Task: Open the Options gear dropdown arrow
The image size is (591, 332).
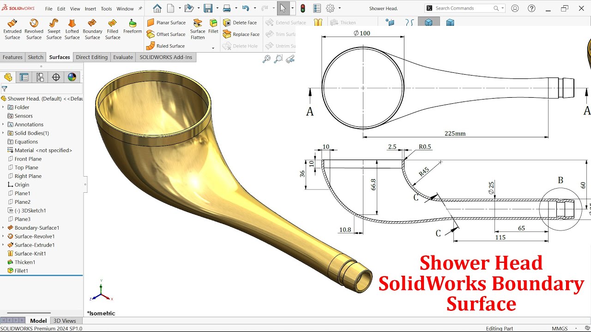Action: pyautogui.click(x=339, y=8)
